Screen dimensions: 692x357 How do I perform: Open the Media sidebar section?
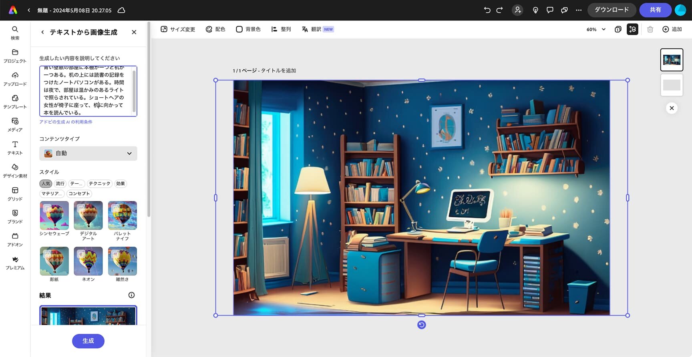pos(15,125)
